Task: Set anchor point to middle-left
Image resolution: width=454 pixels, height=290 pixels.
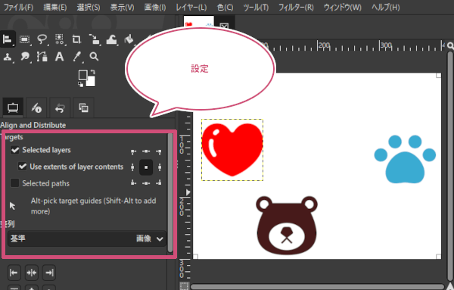Action: click(132, 167)
